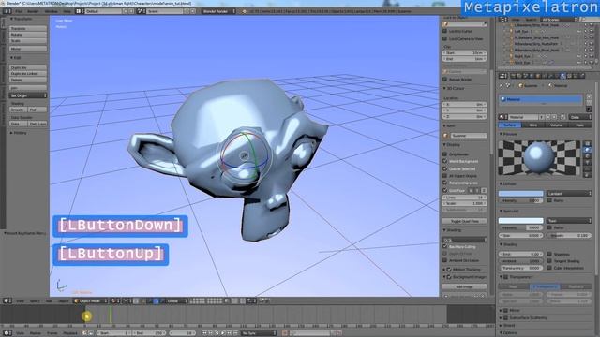Enable the Render Border checkbox

point(444,79)
